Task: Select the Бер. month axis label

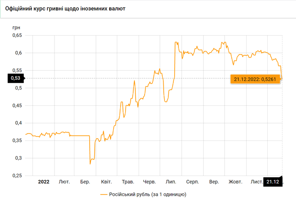Action: [x=85, y=182]
